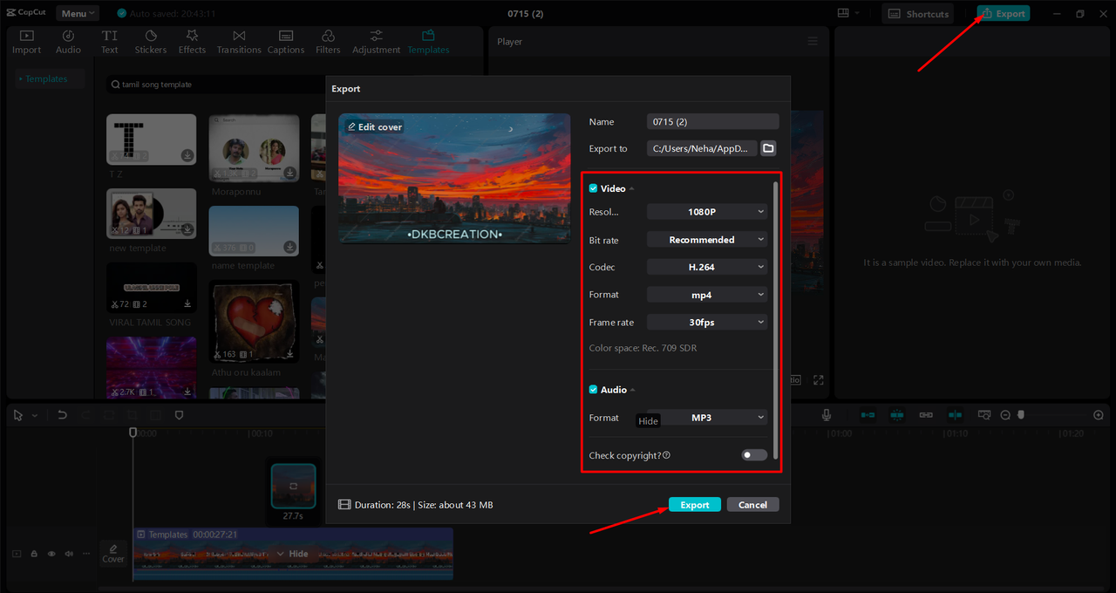Lock the Templates track

click(x=34, y=554)
